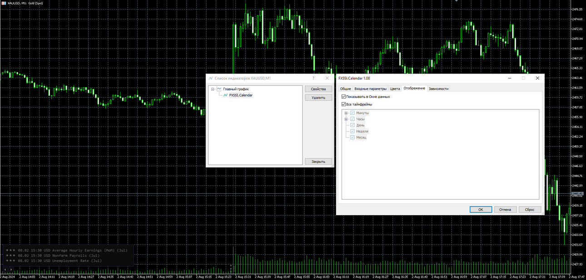Expand the Часы timeframe group
This screenshot has height=280, width=586.
[x=346, y=119]
